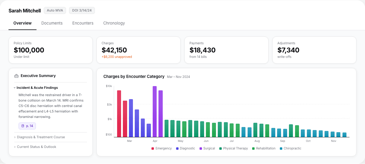Select the Payments $18,430 card

click(x=226, y=50)
